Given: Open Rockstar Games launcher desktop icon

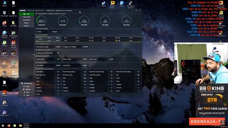Looking at the screenshot, I should [x=113, y=5].
